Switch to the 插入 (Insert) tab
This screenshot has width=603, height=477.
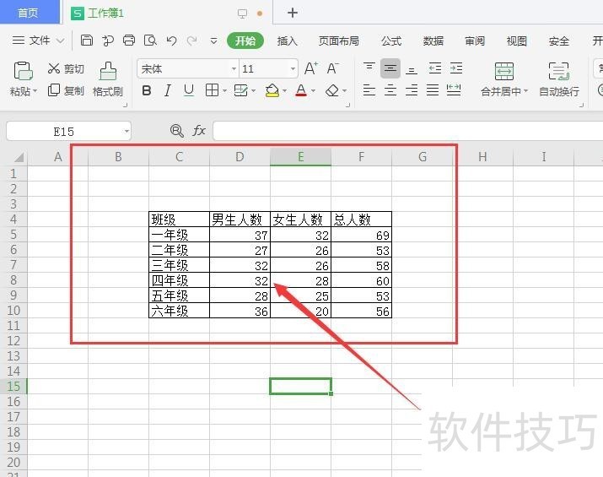coord(288,41)
